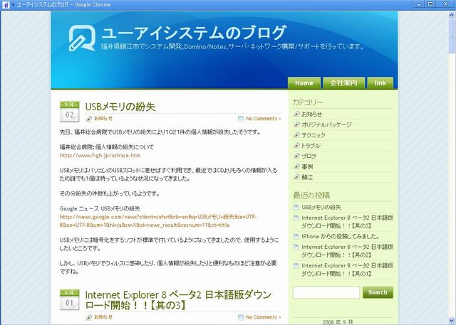Open recent post USBメモリの紛失 in sidebar
The height and width of the screenshot is (325, 456).
(321, 207)
